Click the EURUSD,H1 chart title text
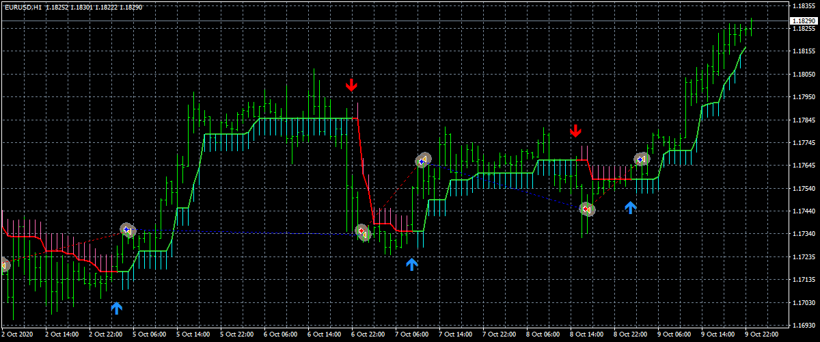 pos(23,7)
